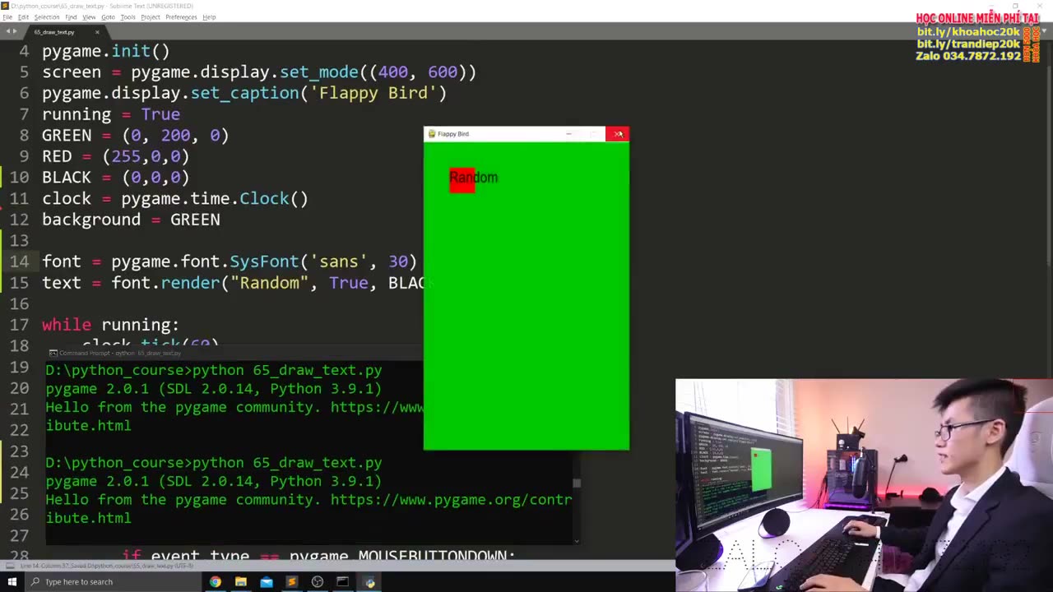Click the 'bit.ly/trandiep20k' overlay text
This screenshot has width=1053, height=592.
click(x=968, y=44)
